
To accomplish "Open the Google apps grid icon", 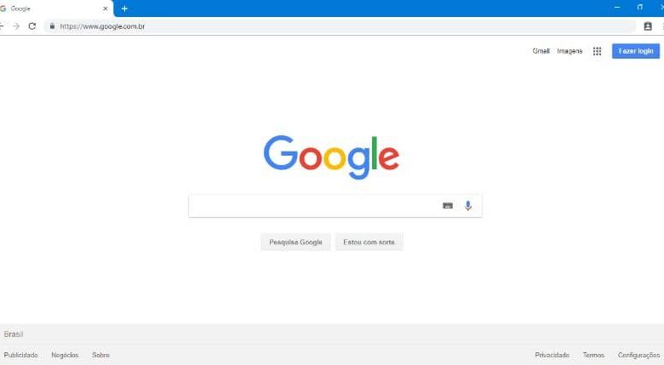I will pyautogui.click(x=597, y=51).
